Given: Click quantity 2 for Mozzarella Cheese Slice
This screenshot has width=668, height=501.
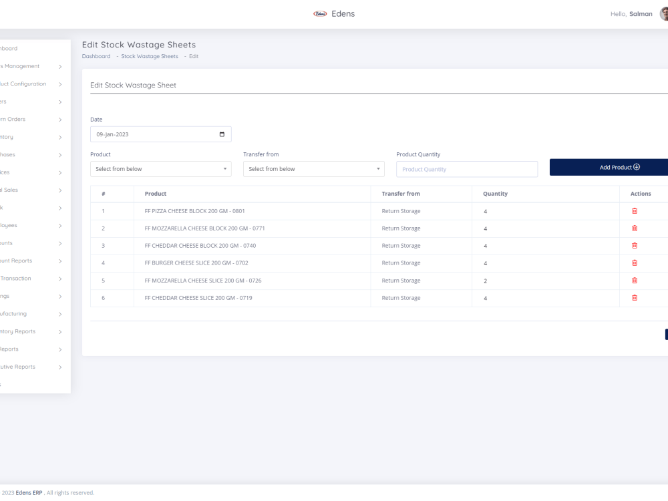Looking at the screenshot, I should click(x=485, y=281).
